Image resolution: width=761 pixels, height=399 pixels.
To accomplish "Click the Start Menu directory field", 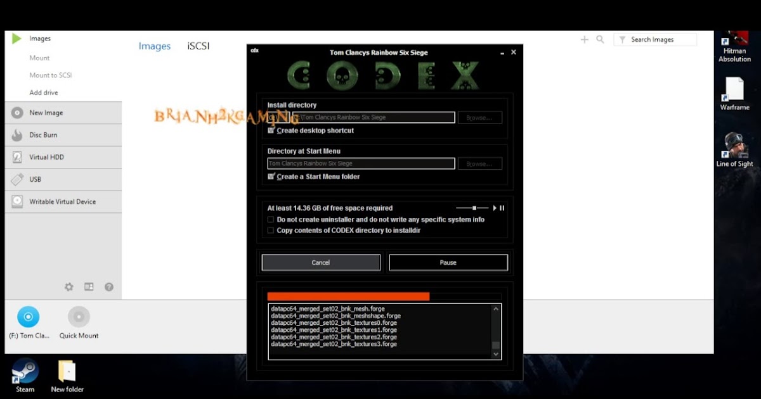I will (x=361, y=163).
